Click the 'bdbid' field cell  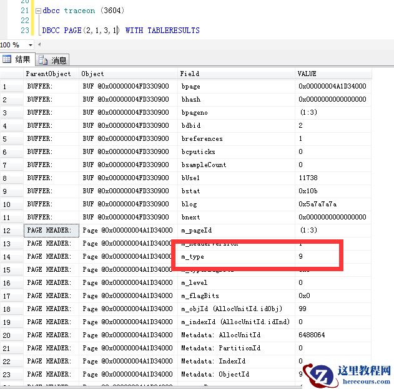[x=236, y=126]
